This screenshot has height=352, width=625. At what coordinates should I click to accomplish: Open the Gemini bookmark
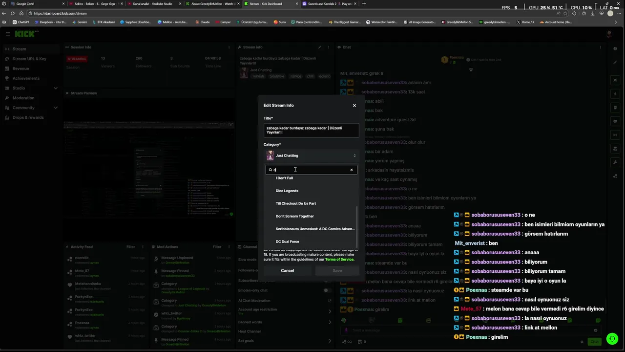[79, 22]
